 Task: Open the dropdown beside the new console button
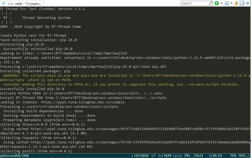click(x=221, y=3)
